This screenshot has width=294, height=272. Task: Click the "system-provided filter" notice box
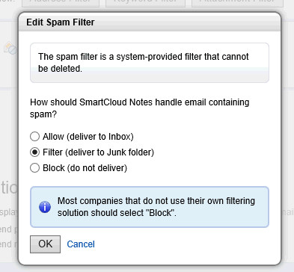[x=150, y=63]
